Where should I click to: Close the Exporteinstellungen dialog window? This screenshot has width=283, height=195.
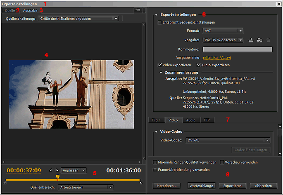(x=279, y=4)
